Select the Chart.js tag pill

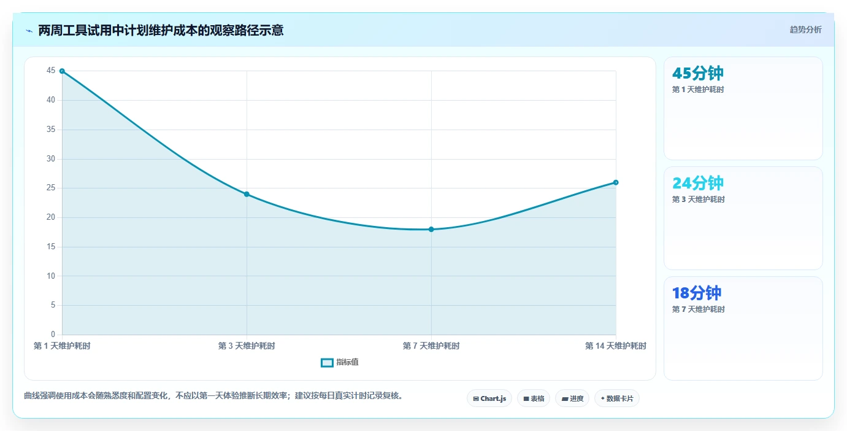(x=489, y=398)
